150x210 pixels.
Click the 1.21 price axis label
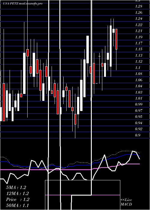[x=139, y=31]
